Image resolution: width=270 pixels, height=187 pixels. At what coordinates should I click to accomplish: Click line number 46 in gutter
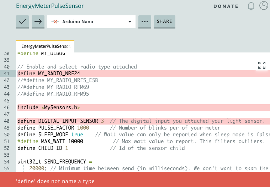point(7,107)
